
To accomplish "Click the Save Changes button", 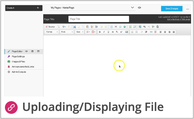I will (172, 9).
